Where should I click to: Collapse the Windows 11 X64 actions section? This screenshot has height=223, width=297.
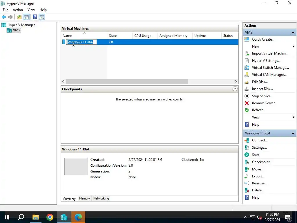click(293, 133)
